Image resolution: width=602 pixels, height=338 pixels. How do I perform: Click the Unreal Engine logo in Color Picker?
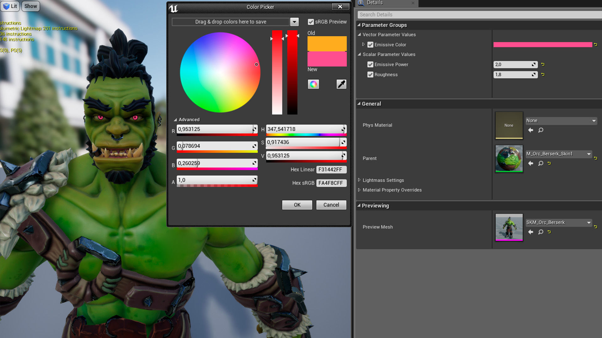[x=173, y=8]
